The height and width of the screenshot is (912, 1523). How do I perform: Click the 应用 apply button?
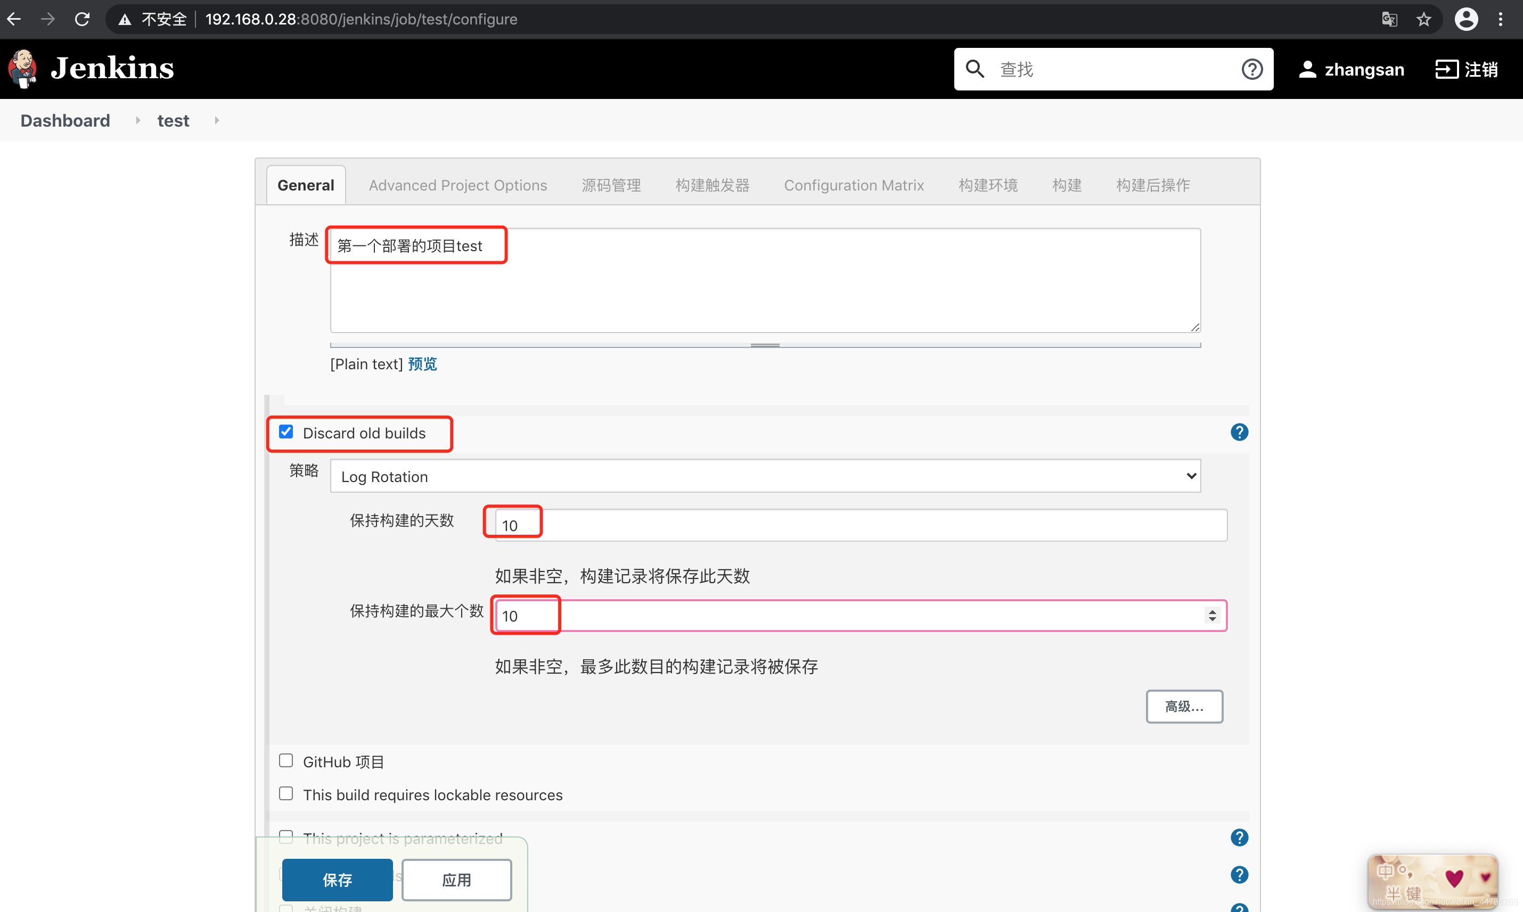(x=456, y=880)
